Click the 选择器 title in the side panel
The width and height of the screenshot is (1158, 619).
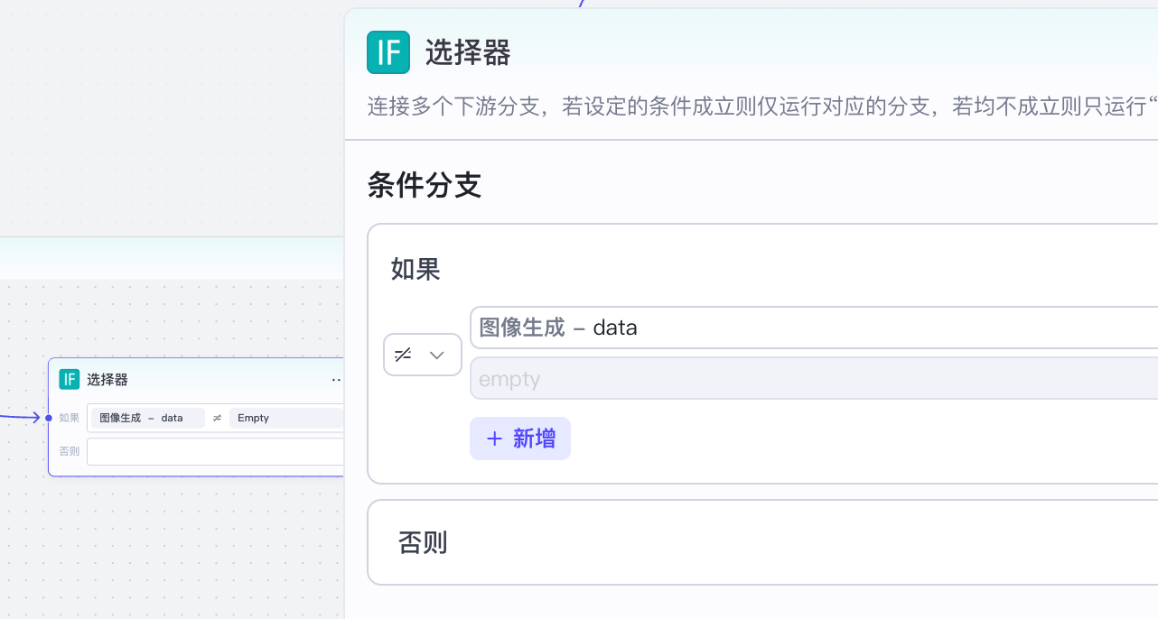pyautogui.click(x=468, y=53)
